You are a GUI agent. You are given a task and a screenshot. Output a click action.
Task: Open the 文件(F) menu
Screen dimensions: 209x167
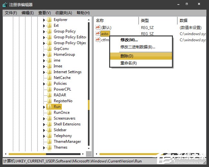point(11,13)
